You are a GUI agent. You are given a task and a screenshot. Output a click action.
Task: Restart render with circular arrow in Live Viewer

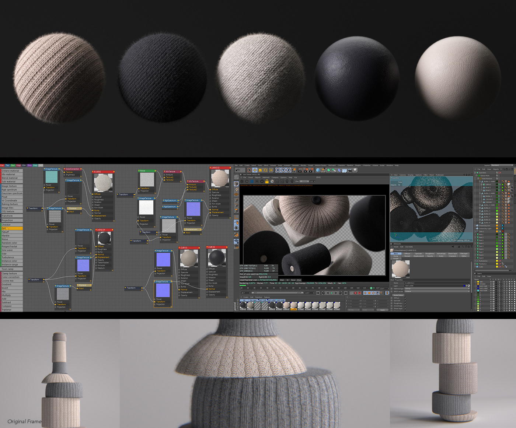247,182
